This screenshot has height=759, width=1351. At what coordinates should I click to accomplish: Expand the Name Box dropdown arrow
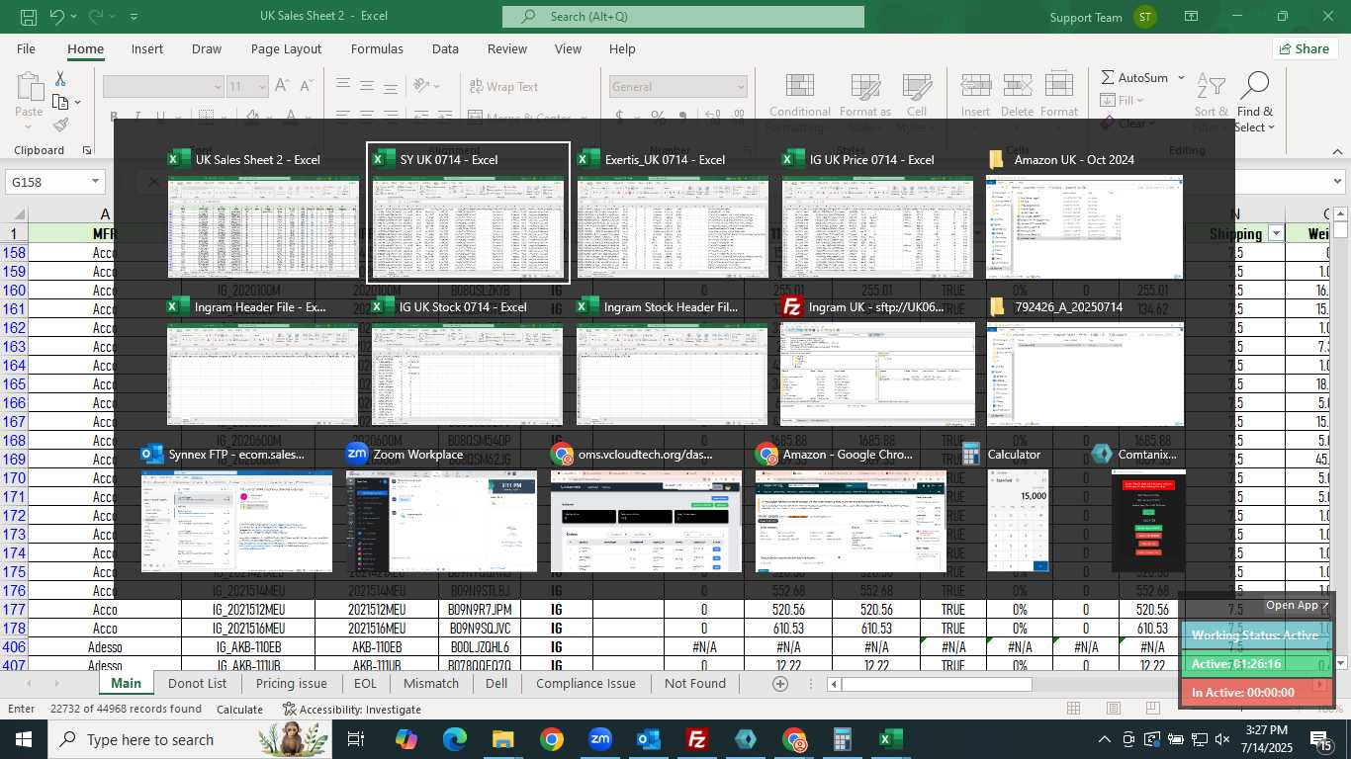pos(96,182)
